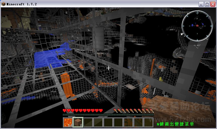The width and height of the screenshot is (217, 129).
Task: Click the green 'N键调出便捷菜单' hint text
Action: pyautogui.click(x=175, y=124)
